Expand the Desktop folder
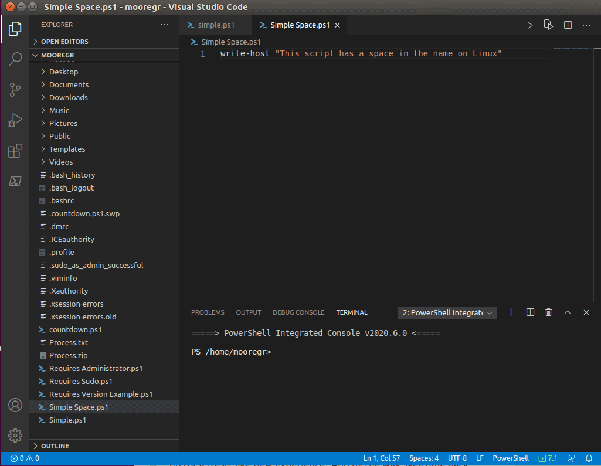 pyautogui.click(x=104, y=72)
